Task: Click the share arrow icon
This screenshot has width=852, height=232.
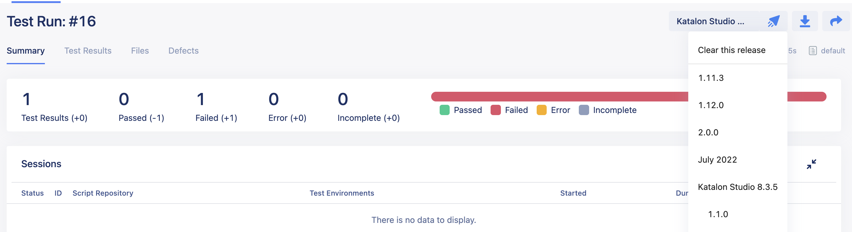Action: pyautogui.click(x=836, y=21)
